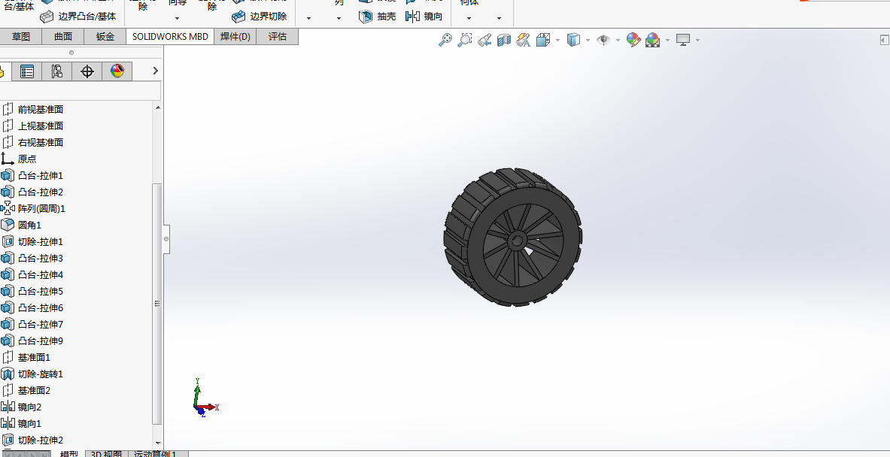Screen dimensions: 890x457
Task: Open dropdown arrow below 向导
Action: click(178, 18)
